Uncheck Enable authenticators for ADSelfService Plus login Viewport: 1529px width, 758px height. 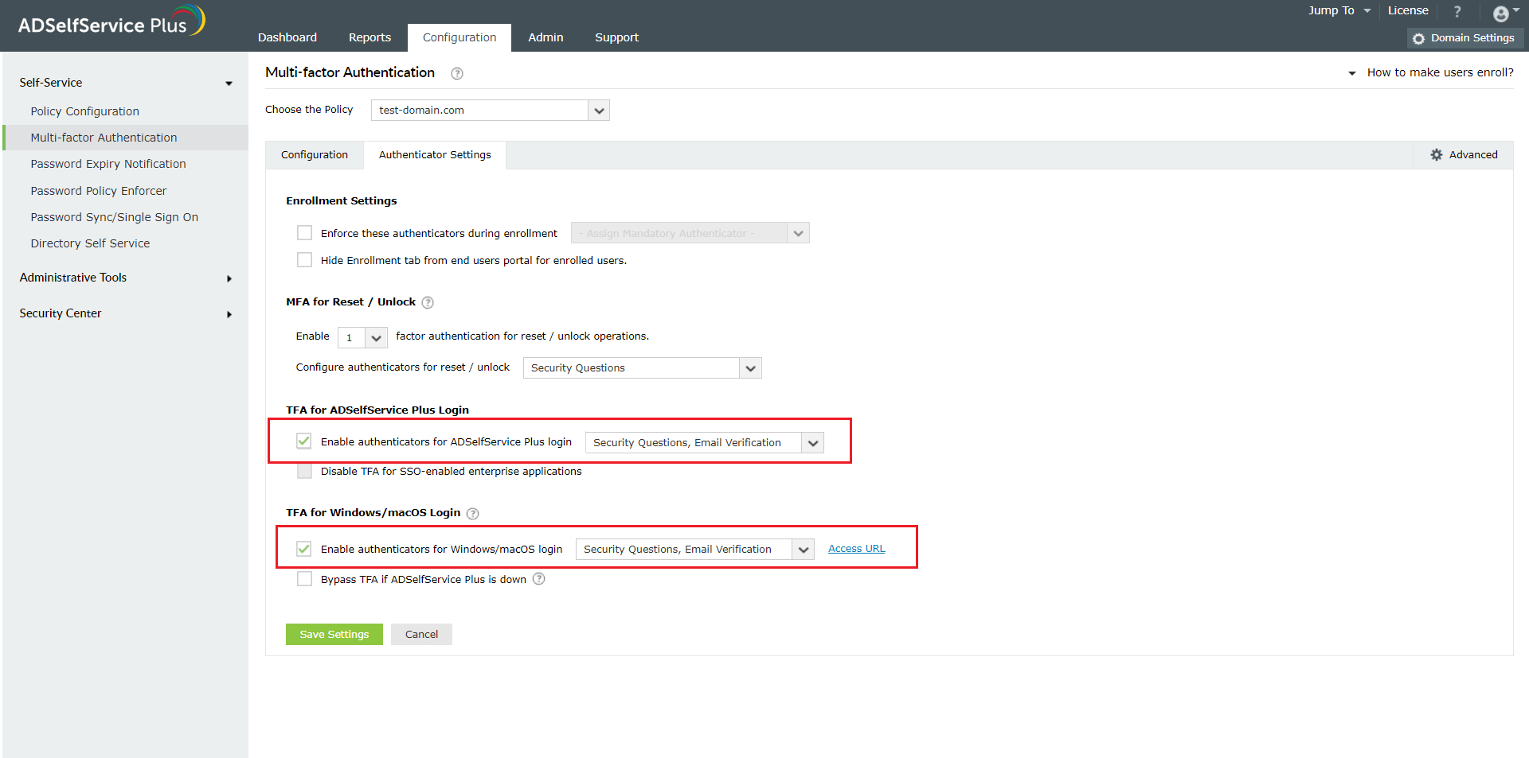(304, 441)
